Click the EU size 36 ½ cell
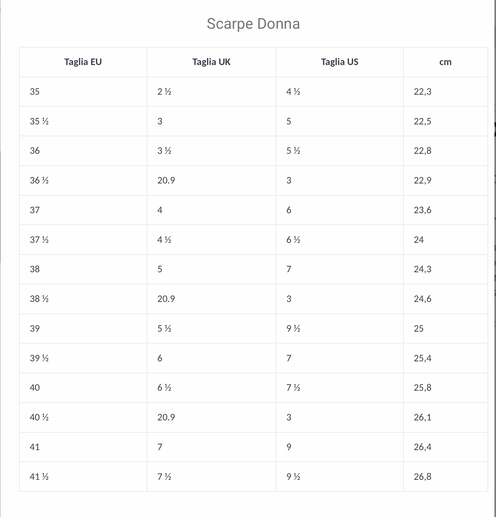This screenshot has width=496, height=517. coord(39,180)
